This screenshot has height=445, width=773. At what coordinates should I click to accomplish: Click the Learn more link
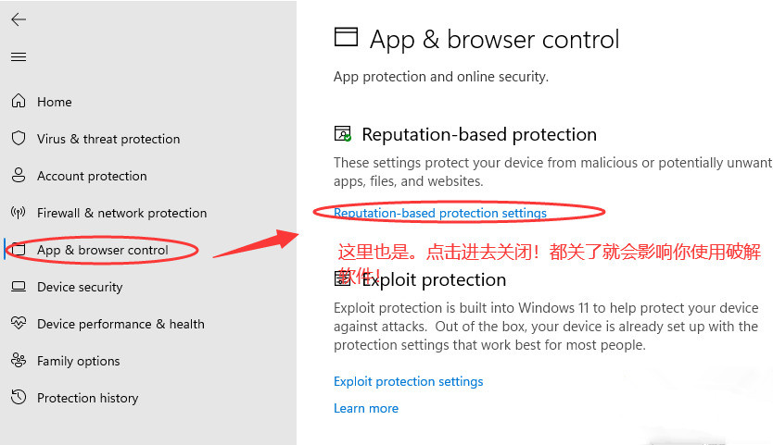click(365, 408)
